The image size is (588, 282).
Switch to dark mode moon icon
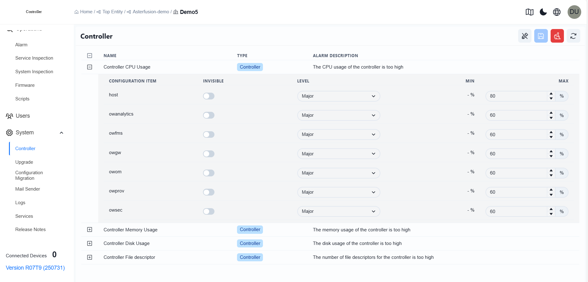pyautogui.click(x=543, y=12)
